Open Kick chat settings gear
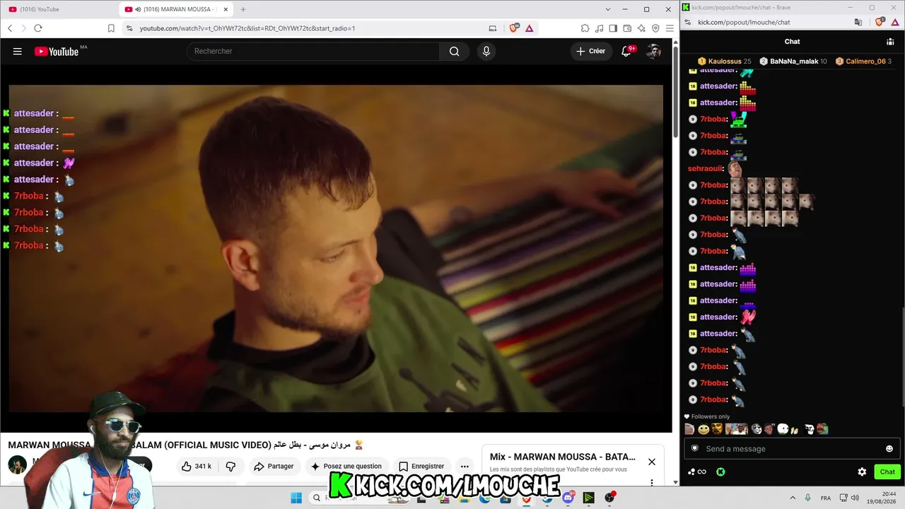This screenshot has height=509, width=905. point(862,472)
